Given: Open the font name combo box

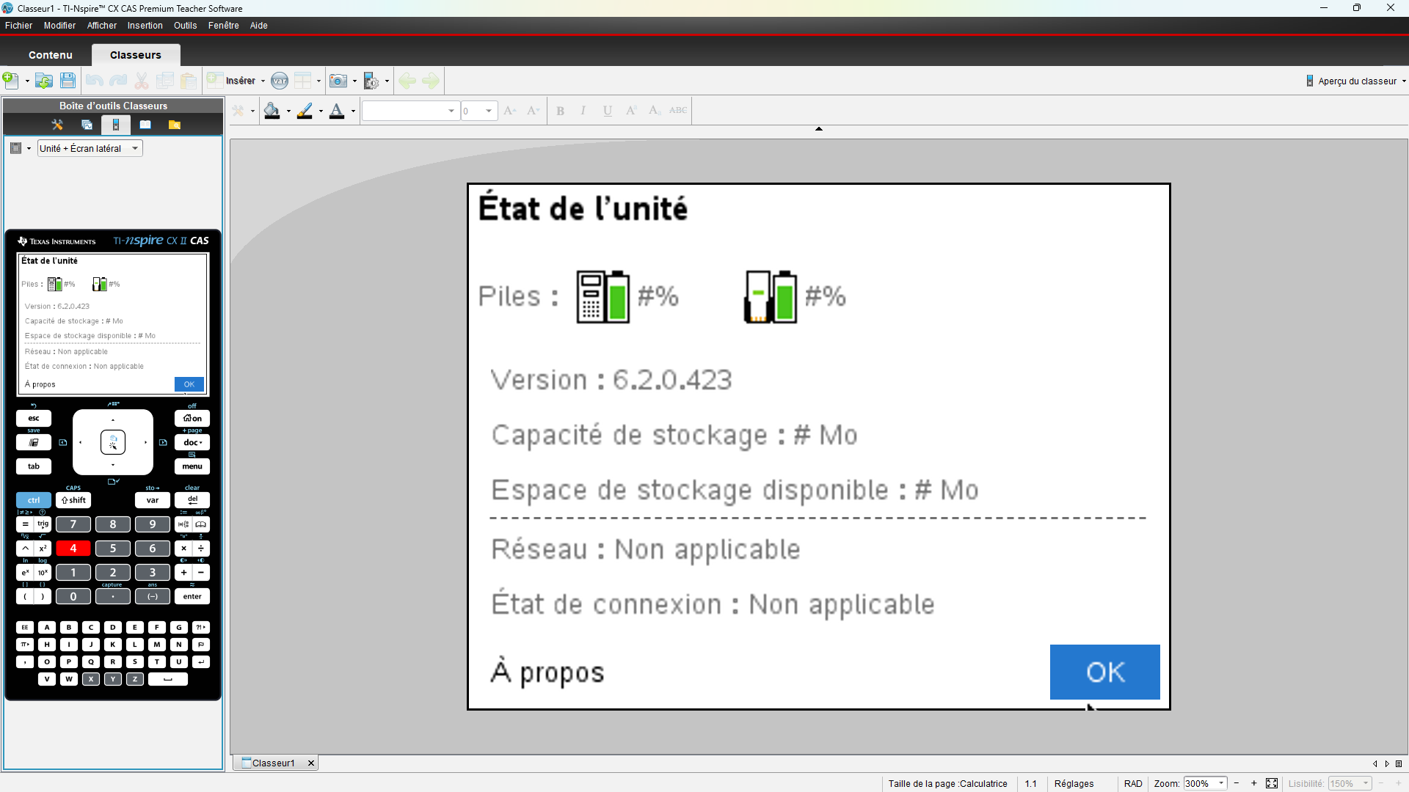Looking at the screenshot, I should (411, 111).
